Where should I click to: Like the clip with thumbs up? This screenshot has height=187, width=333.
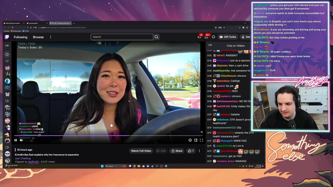click(191, 151)
